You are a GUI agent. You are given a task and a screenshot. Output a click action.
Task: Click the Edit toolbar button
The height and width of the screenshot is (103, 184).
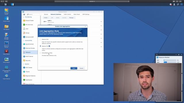[52, 18]
